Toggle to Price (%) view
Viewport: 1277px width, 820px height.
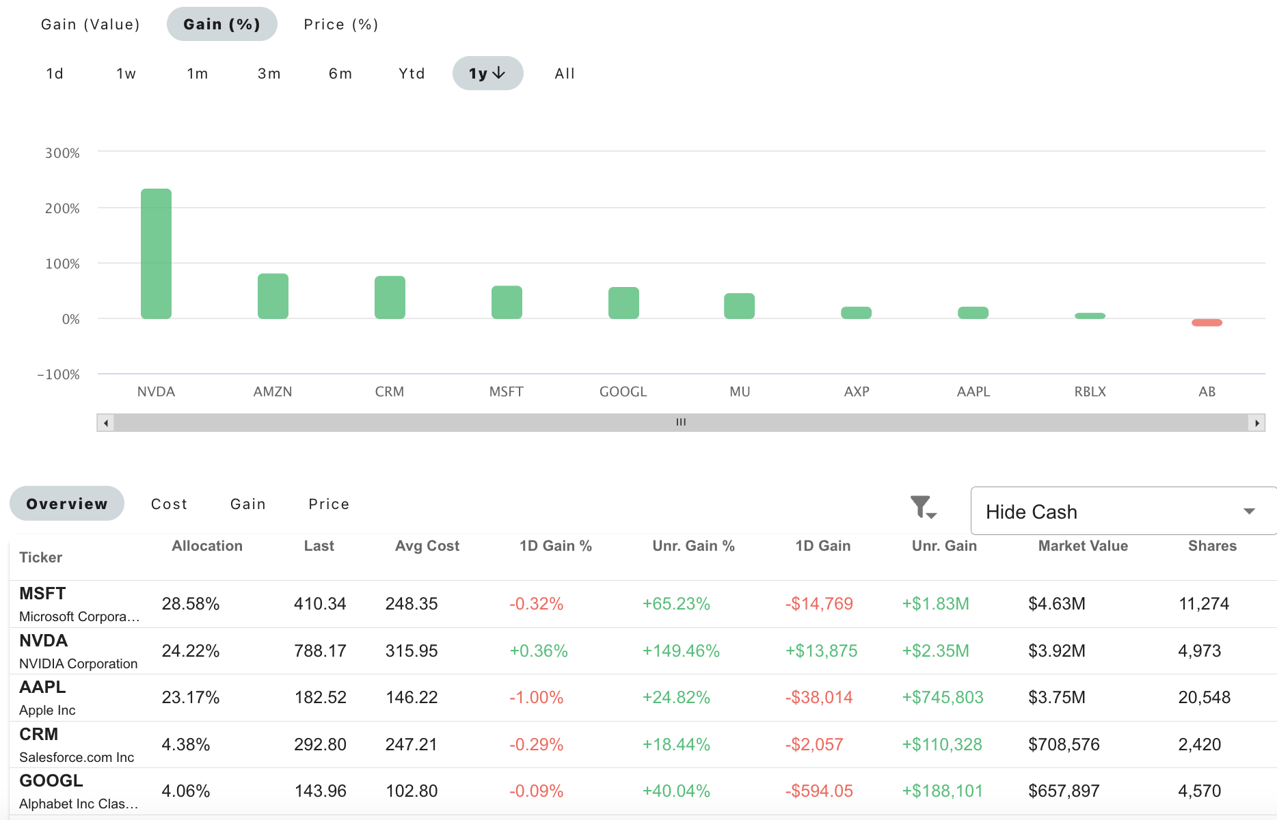340,23
